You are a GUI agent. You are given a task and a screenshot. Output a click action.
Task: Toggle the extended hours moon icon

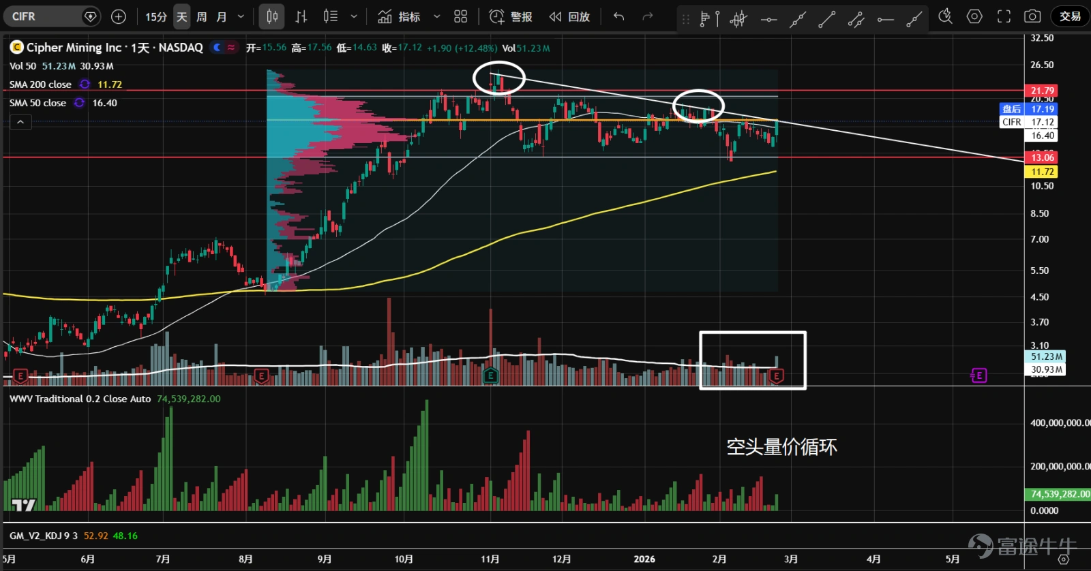pyautogui.click(x=217, y=47)
